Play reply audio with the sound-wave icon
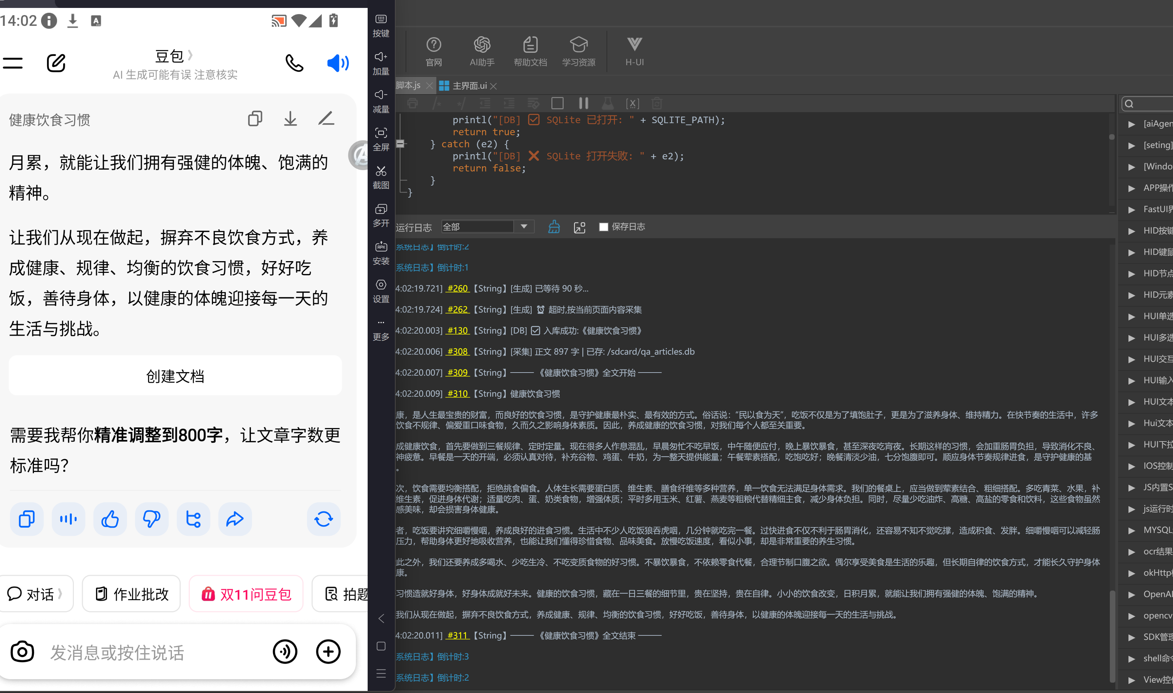The image size is (1173, 693). pyautogui.click(x=68, y=519)
